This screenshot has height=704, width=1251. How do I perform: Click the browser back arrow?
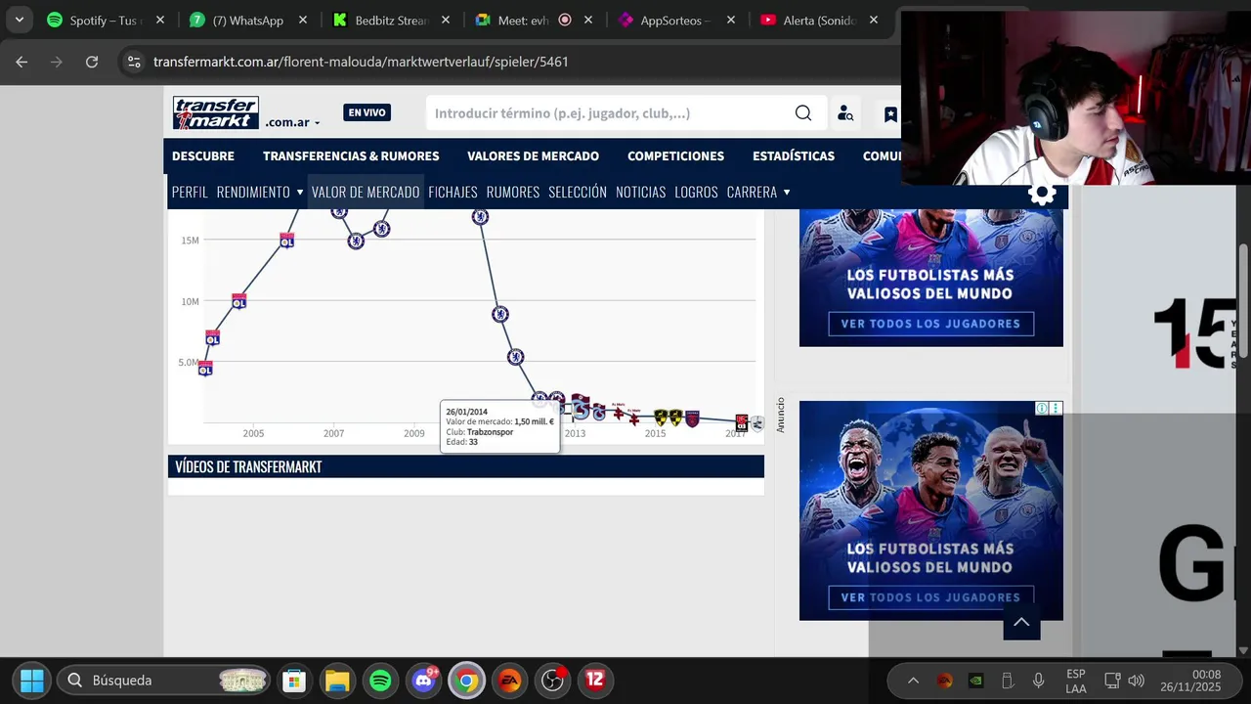22,62
